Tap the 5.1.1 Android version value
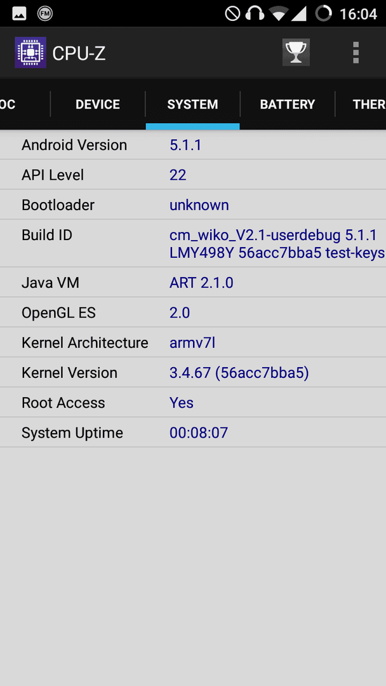Screen dimensions: 386x686 pyautogui.click(x=185, y=145)
